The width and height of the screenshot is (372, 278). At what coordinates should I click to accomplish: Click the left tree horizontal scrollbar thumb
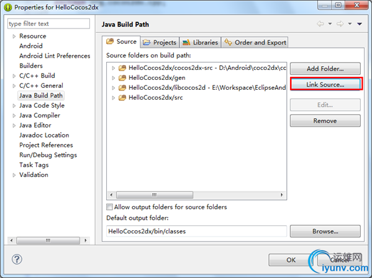coord(48,240)
